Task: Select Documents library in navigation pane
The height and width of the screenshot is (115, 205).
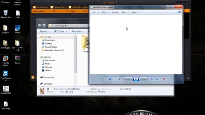Action: point(50,60)
